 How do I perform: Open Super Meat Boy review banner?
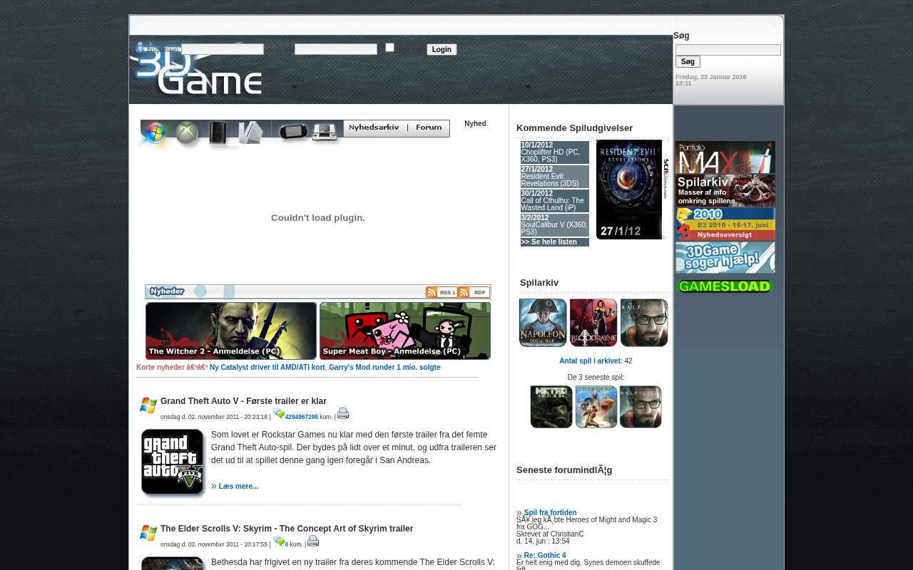405,331
